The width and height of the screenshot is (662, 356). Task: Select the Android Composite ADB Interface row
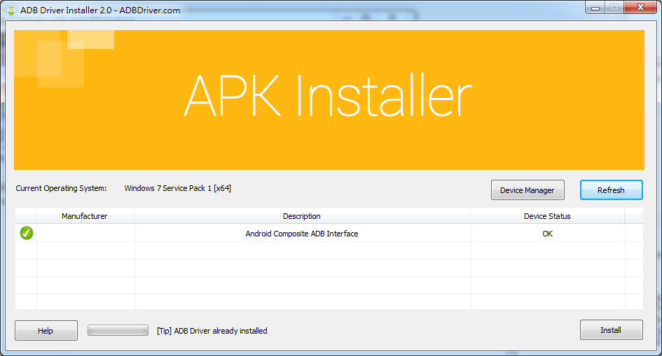pos(329,233)
